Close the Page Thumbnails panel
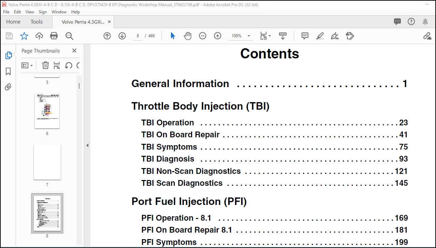The image size is (436, 248). (74, 51)
